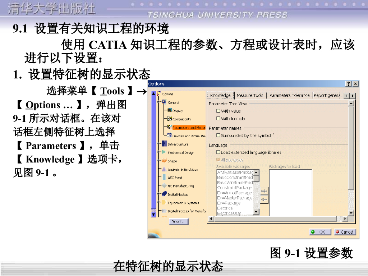Select the Display tree item label
The image size is (368, 276).
[178, 111]
